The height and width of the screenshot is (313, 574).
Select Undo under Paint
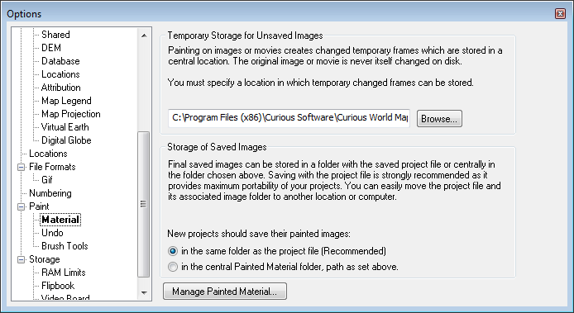tap(52, 233)
